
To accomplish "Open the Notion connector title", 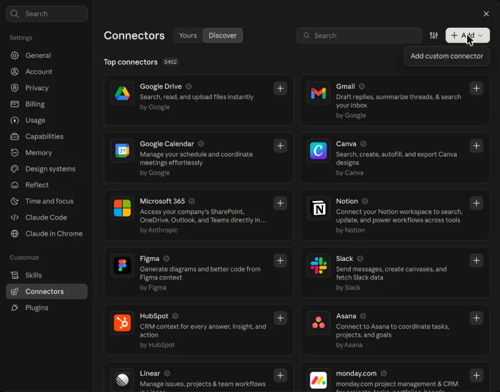I will point(347,202).
